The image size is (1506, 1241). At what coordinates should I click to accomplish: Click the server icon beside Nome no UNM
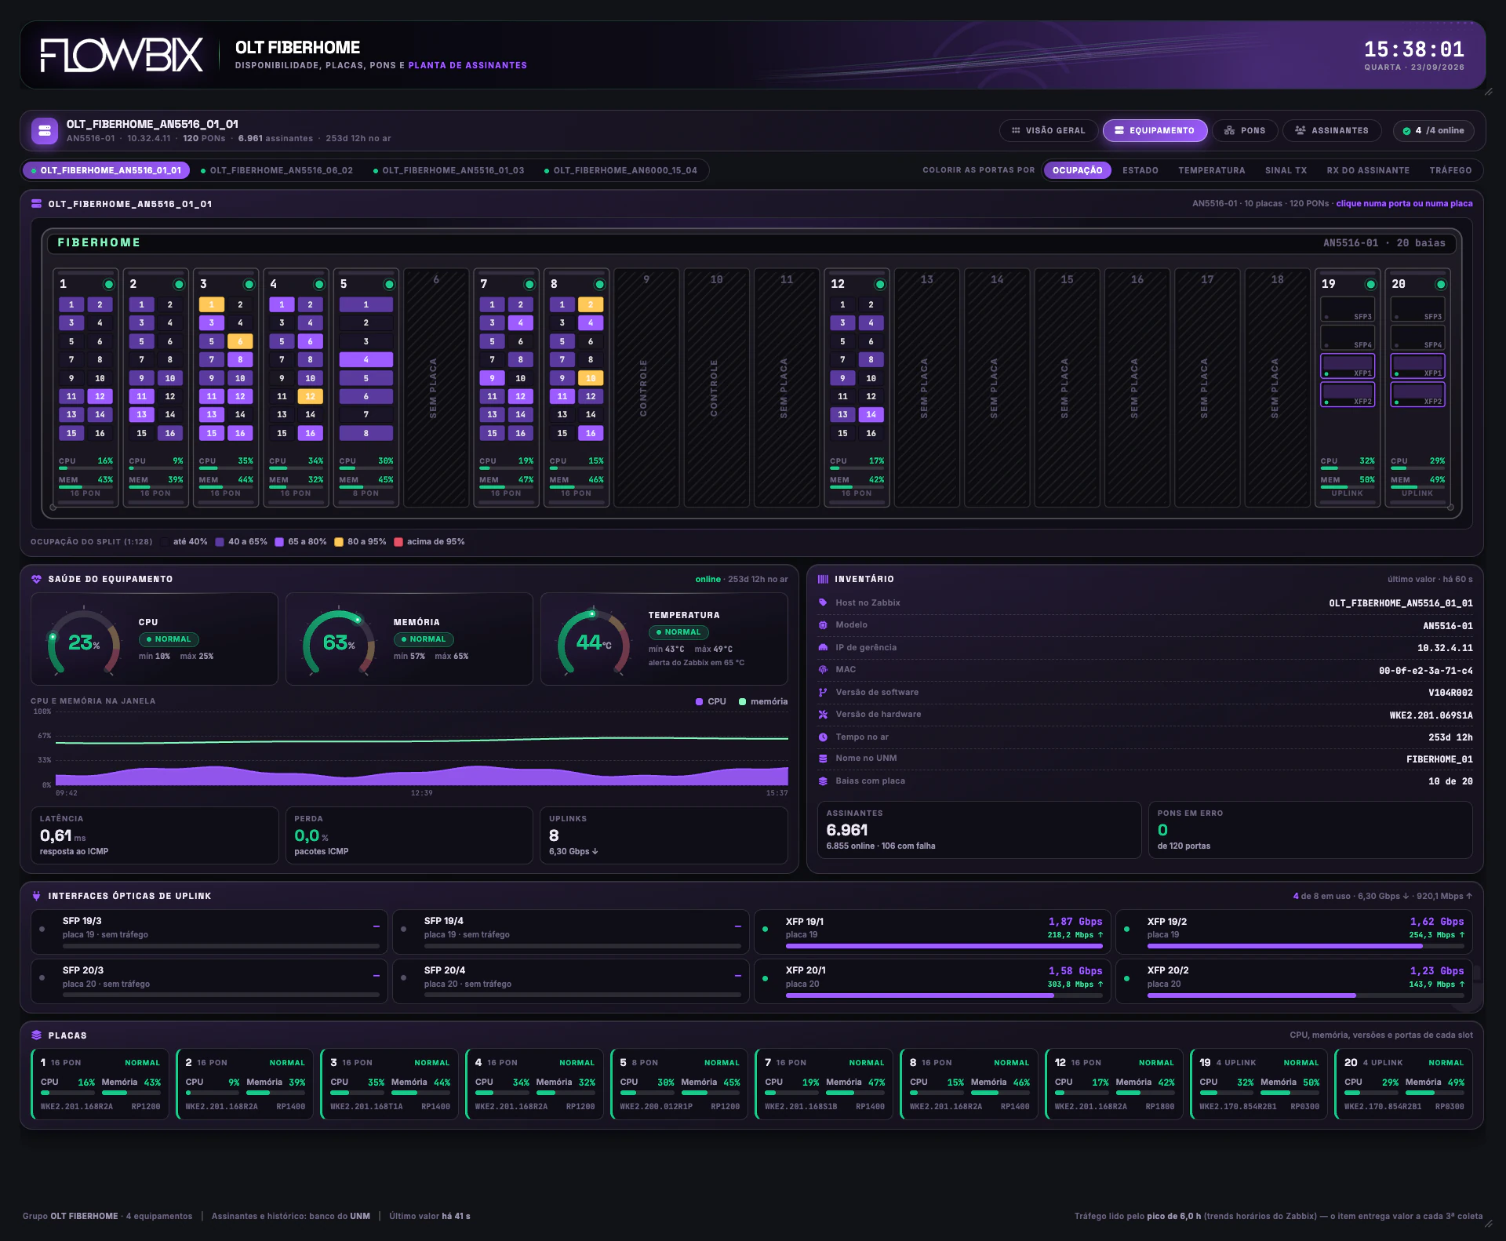tap(823, 759)
